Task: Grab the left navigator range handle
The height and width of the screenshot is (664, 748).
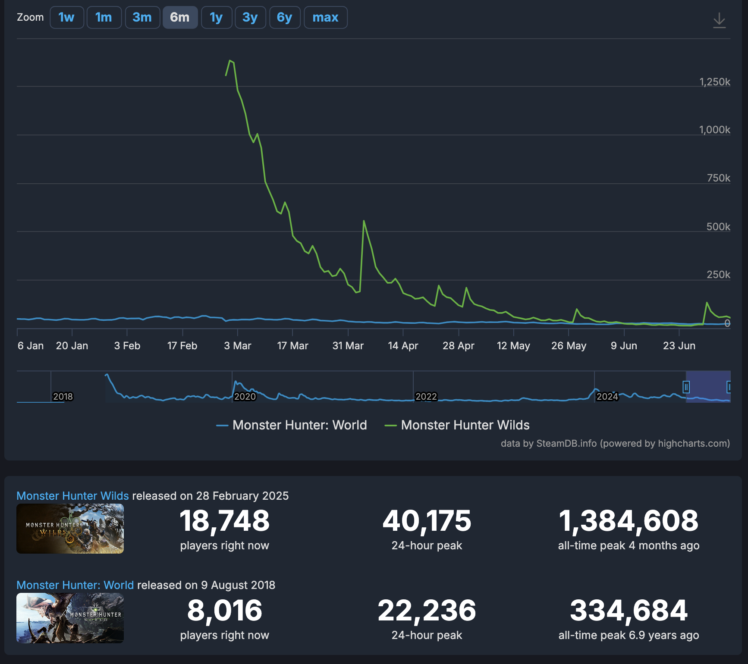Action: 686,387
